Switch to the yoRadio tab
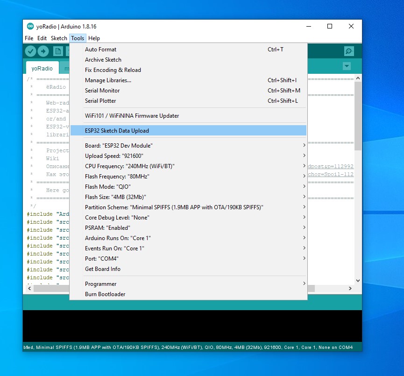The image size is (404, 376). [42, 68]
